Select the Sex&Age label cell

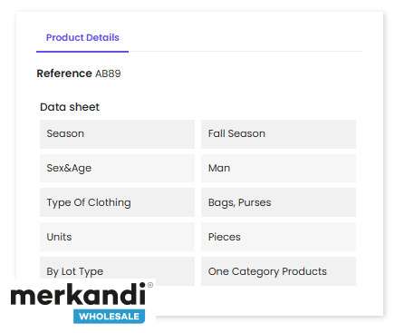tap(117, 168)
